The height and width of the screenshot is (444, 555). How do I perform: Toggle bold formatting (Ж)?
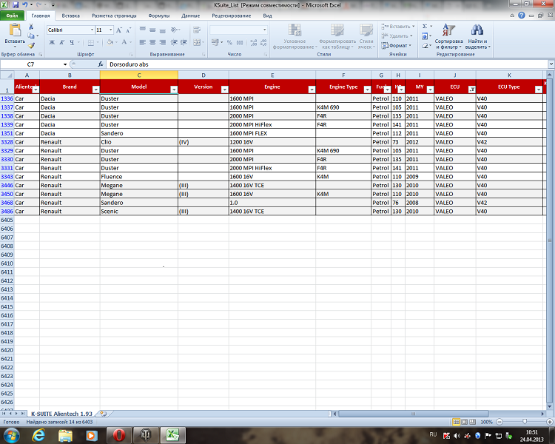point(52,42)
